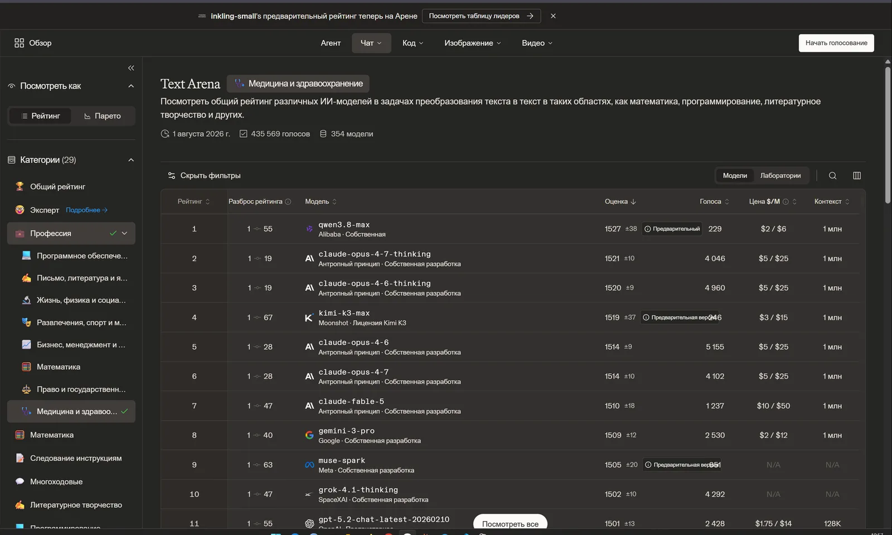Collapse the sidebar with double-chevron icon

click(x=131, y=68)
